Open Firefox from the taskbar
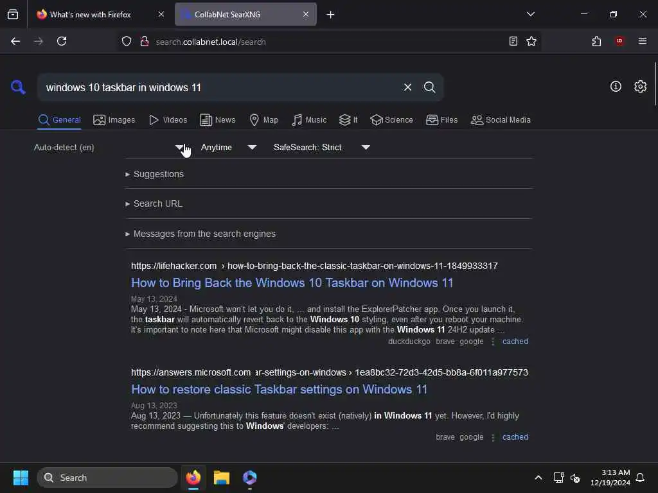This screenshot has height=493, width=658. point(193,478)
